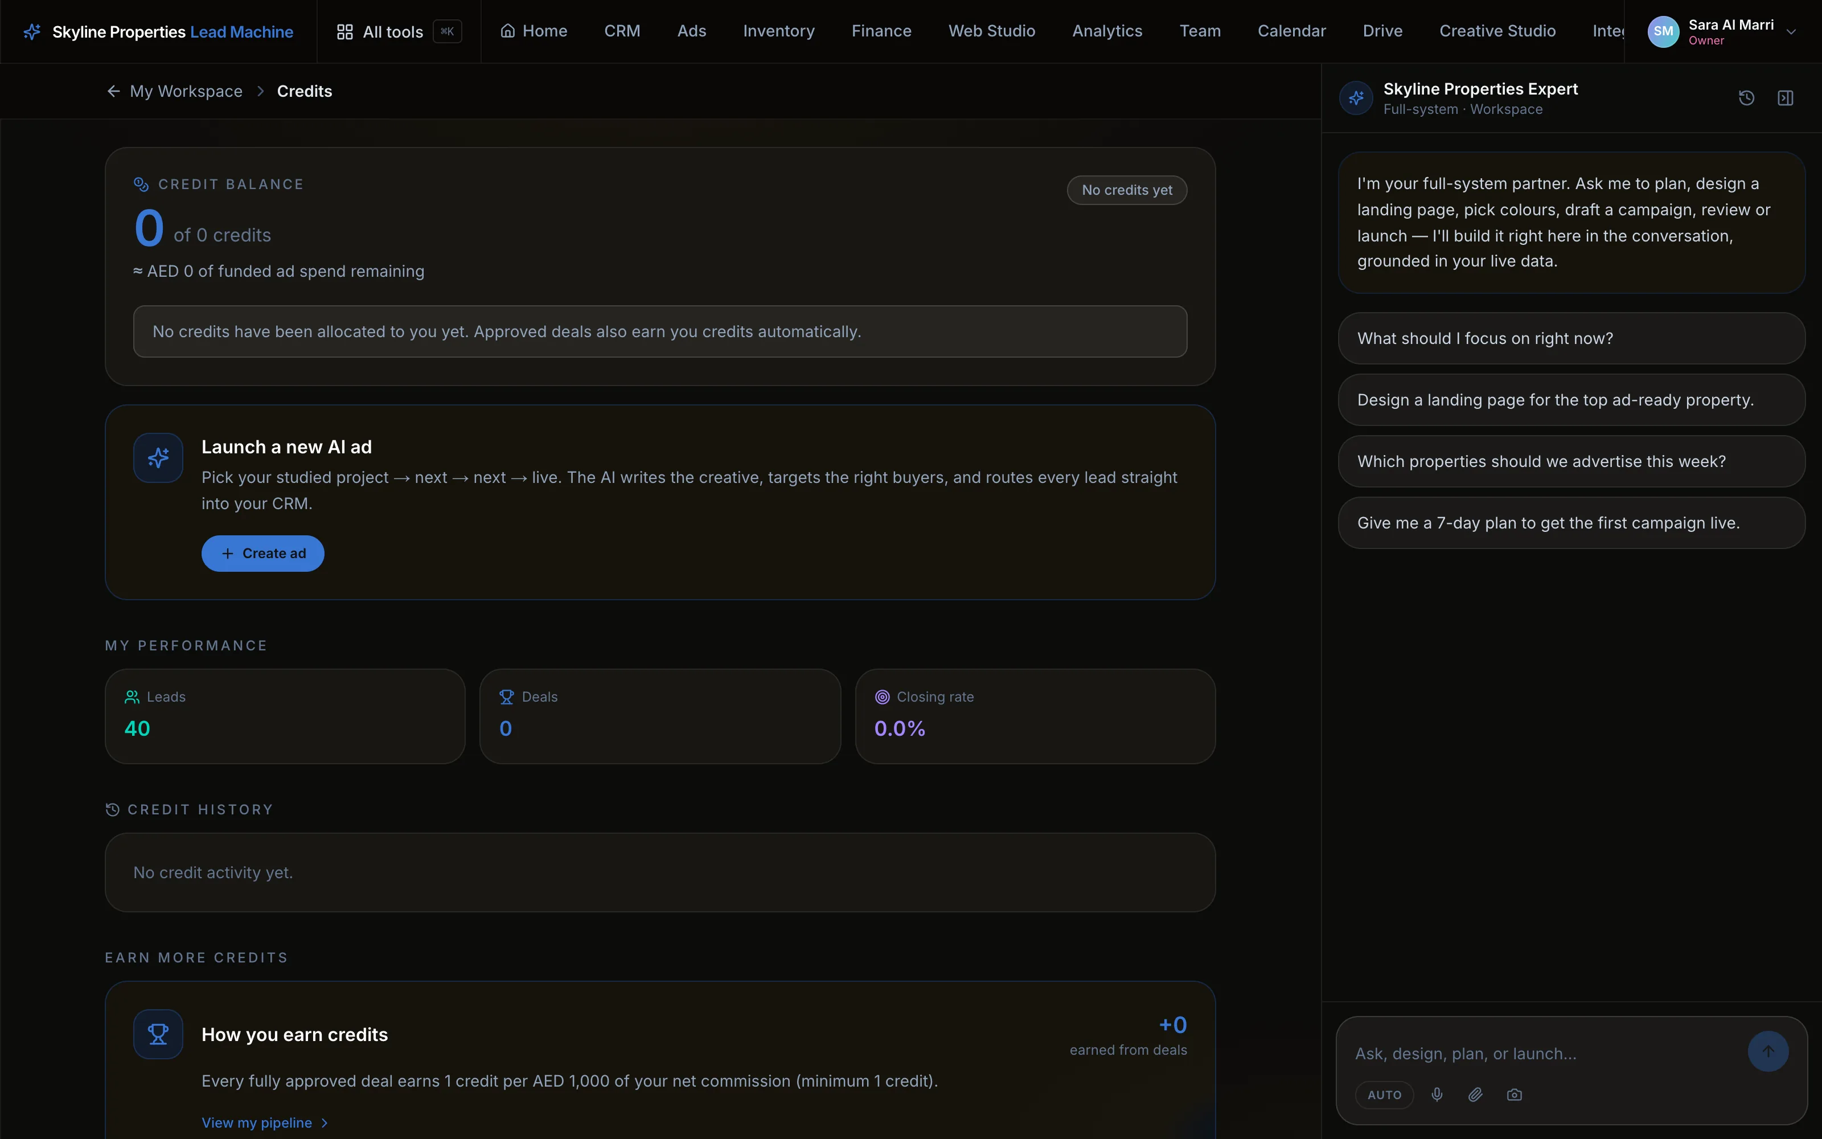
Task: Click the '+0' earned from deals value
Action: (1173, 1025)
